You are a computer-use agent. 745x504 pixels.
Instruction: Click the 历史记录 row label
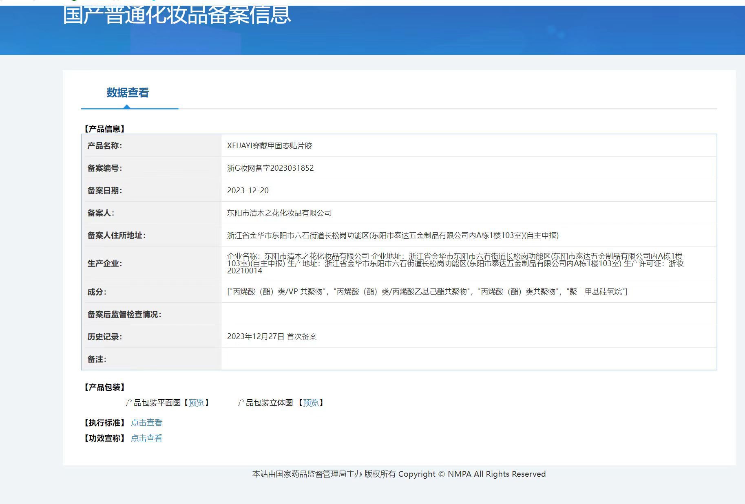tap(104, 337)
